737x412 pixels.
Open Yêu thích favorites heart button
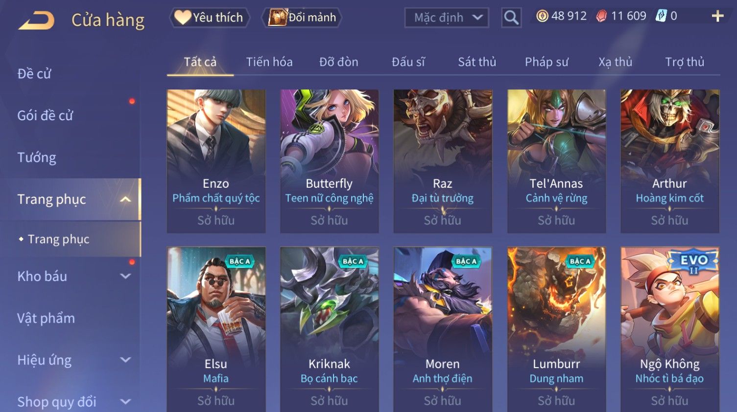210,18
